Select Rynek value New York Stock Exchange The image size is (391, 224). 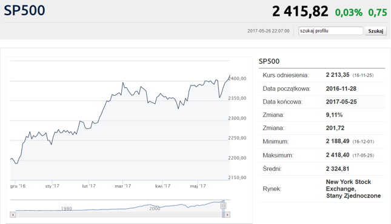[353, 189]
